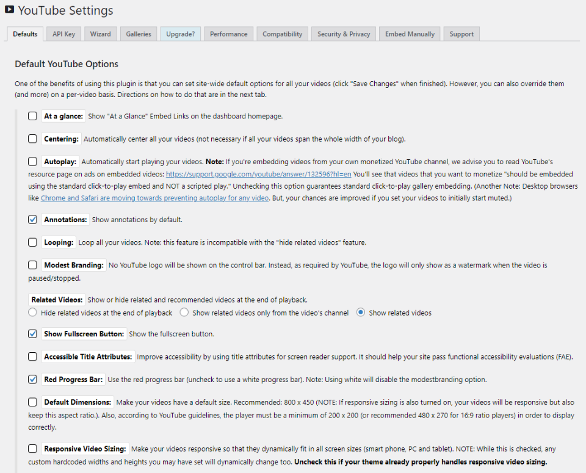Viewport: 586px width, 473px height.
Task: Click the Default Dimensions label
Action: [x=78, y=402]
